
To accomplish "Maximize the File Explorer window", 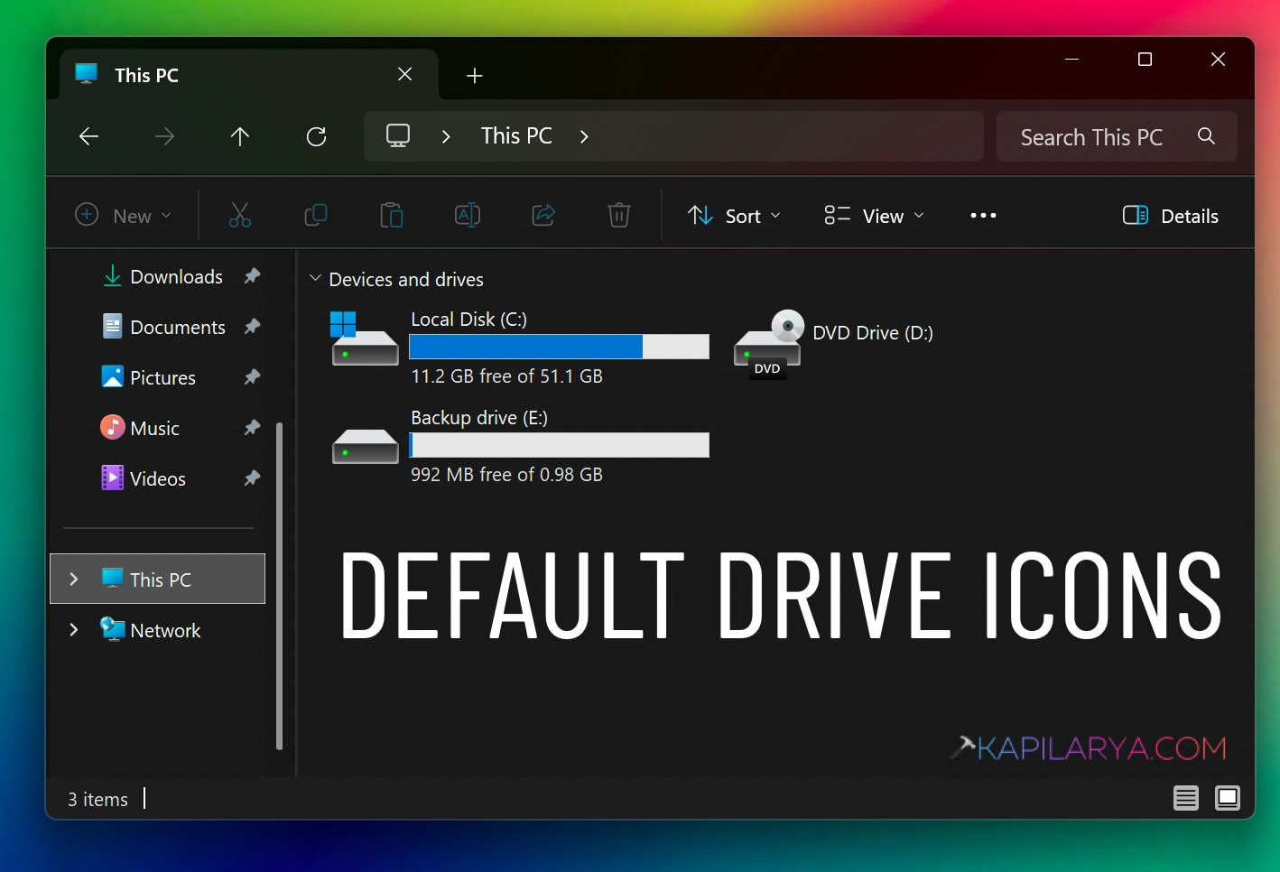I will tap(1145, 60).
